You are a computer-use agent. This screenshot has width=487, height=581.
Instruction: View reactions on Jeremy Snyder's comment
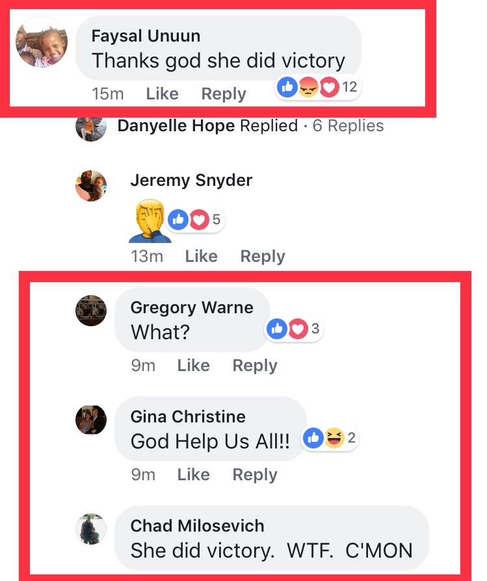click(x=196, y=220)
